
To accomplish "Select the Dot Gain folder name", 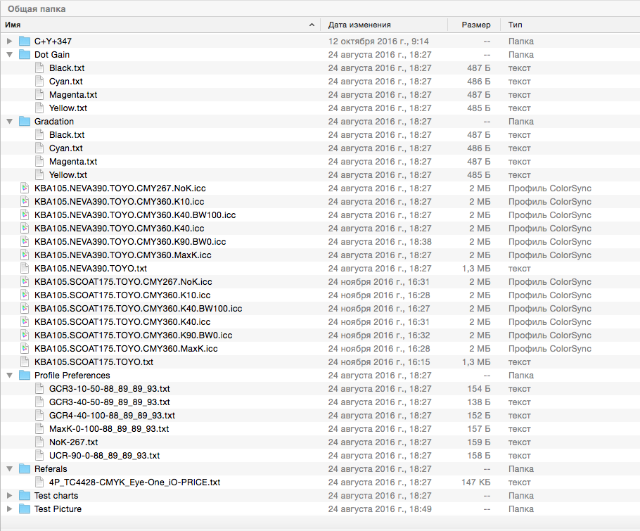I will coord(52,55).
